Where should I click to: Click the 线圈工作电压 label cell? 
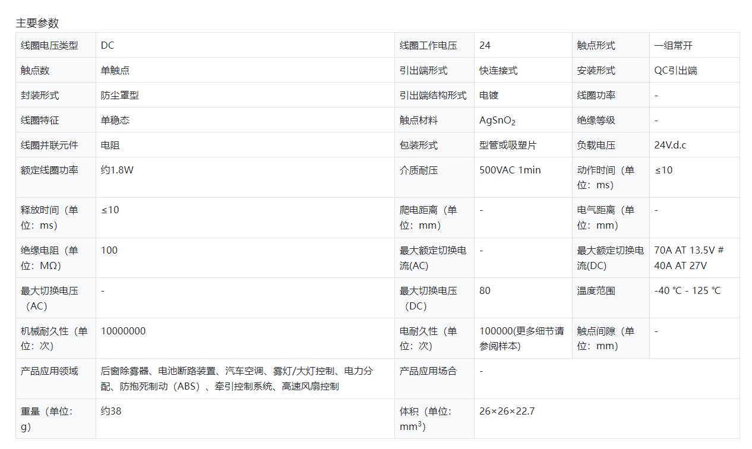[x=428, y=45]
